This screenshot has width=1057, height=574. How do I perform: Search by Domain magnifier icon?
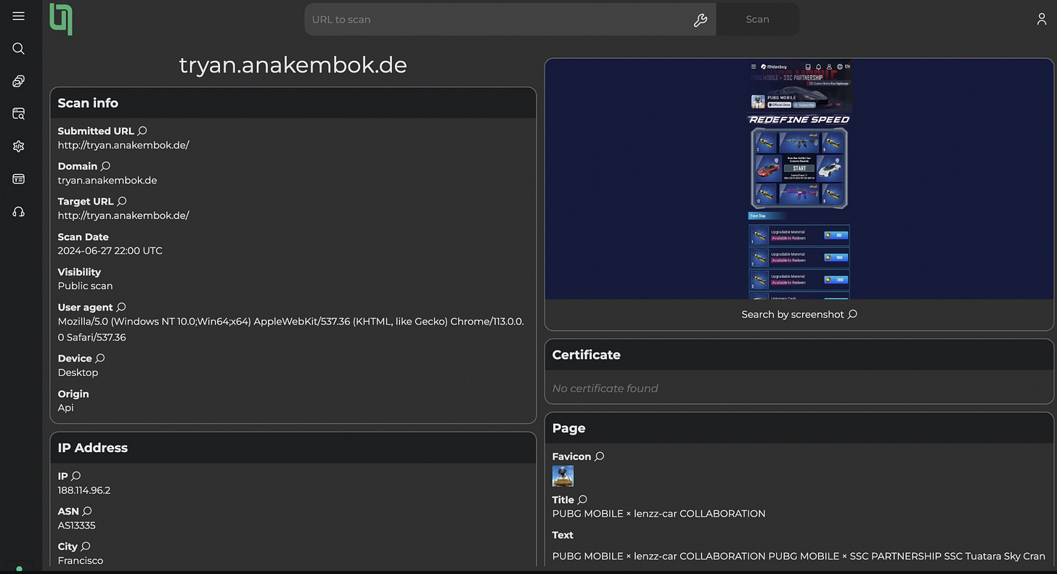point(105,166)
